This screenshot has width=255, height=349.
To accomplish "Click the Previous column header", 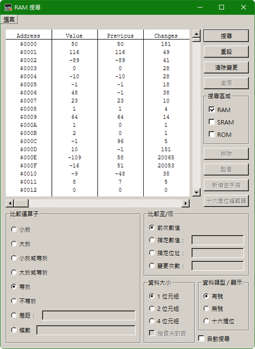I will pos(121,35).
